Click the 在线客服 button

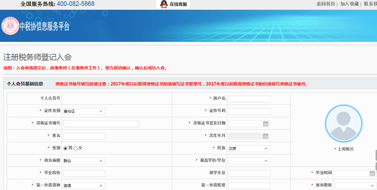[x=173, y=4]
